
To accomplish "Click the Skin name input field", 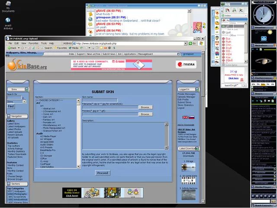I will click(x=100, y=100).
